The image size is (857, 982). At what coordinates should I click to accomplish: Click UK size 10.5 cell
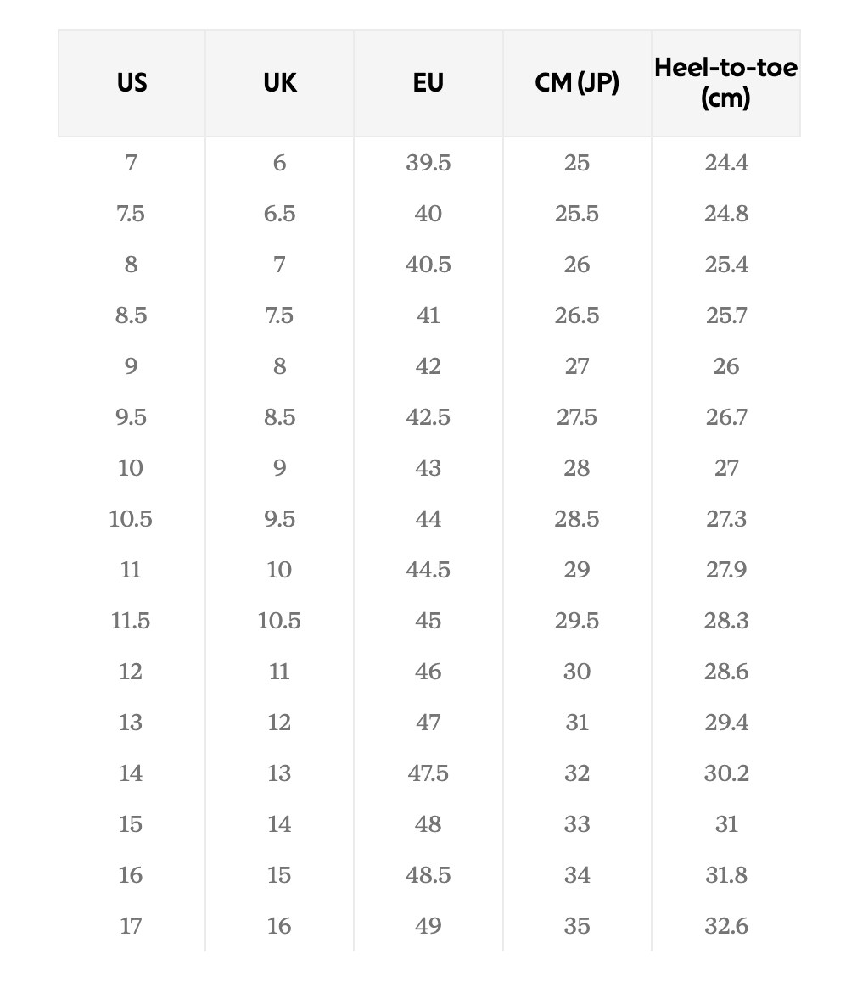click(x=280, y=621)
